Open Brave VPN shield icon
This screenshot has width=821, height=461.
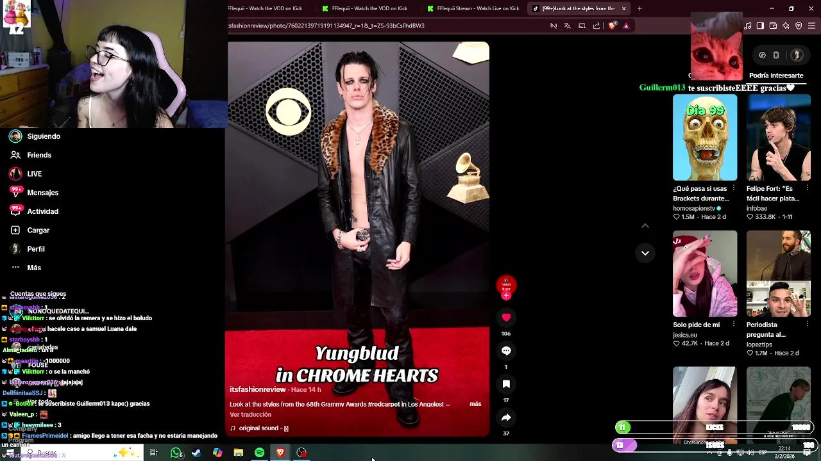click(799, 26)
